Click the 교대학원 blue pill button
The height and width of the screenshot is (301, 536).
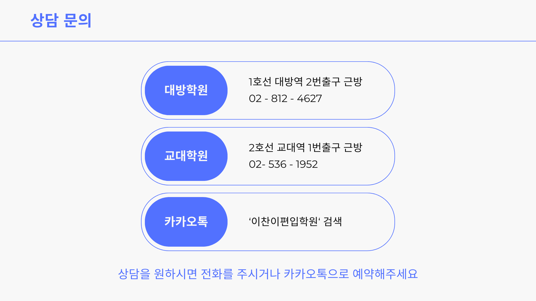point(186,156)
